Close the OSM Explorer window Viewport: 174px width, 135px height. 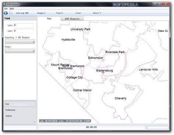coord(166,4)
